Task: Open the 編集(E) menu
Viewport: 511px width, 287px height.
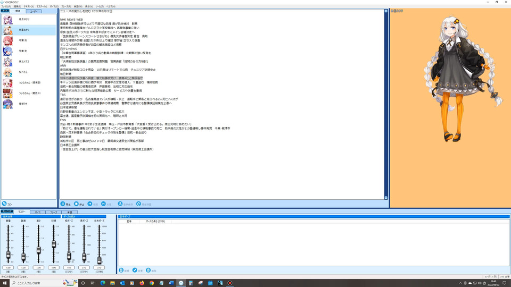Action: (17, 6)
